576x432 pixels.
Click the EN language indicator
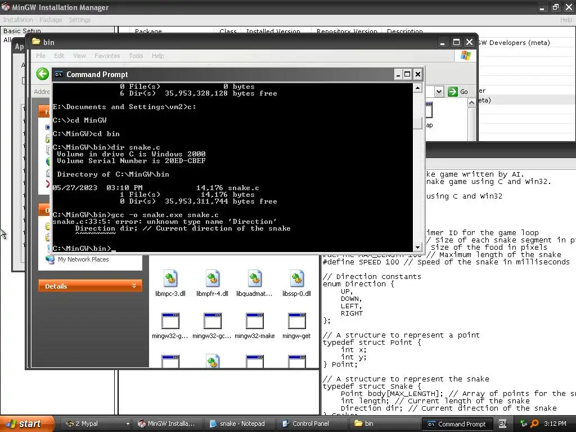502,424
